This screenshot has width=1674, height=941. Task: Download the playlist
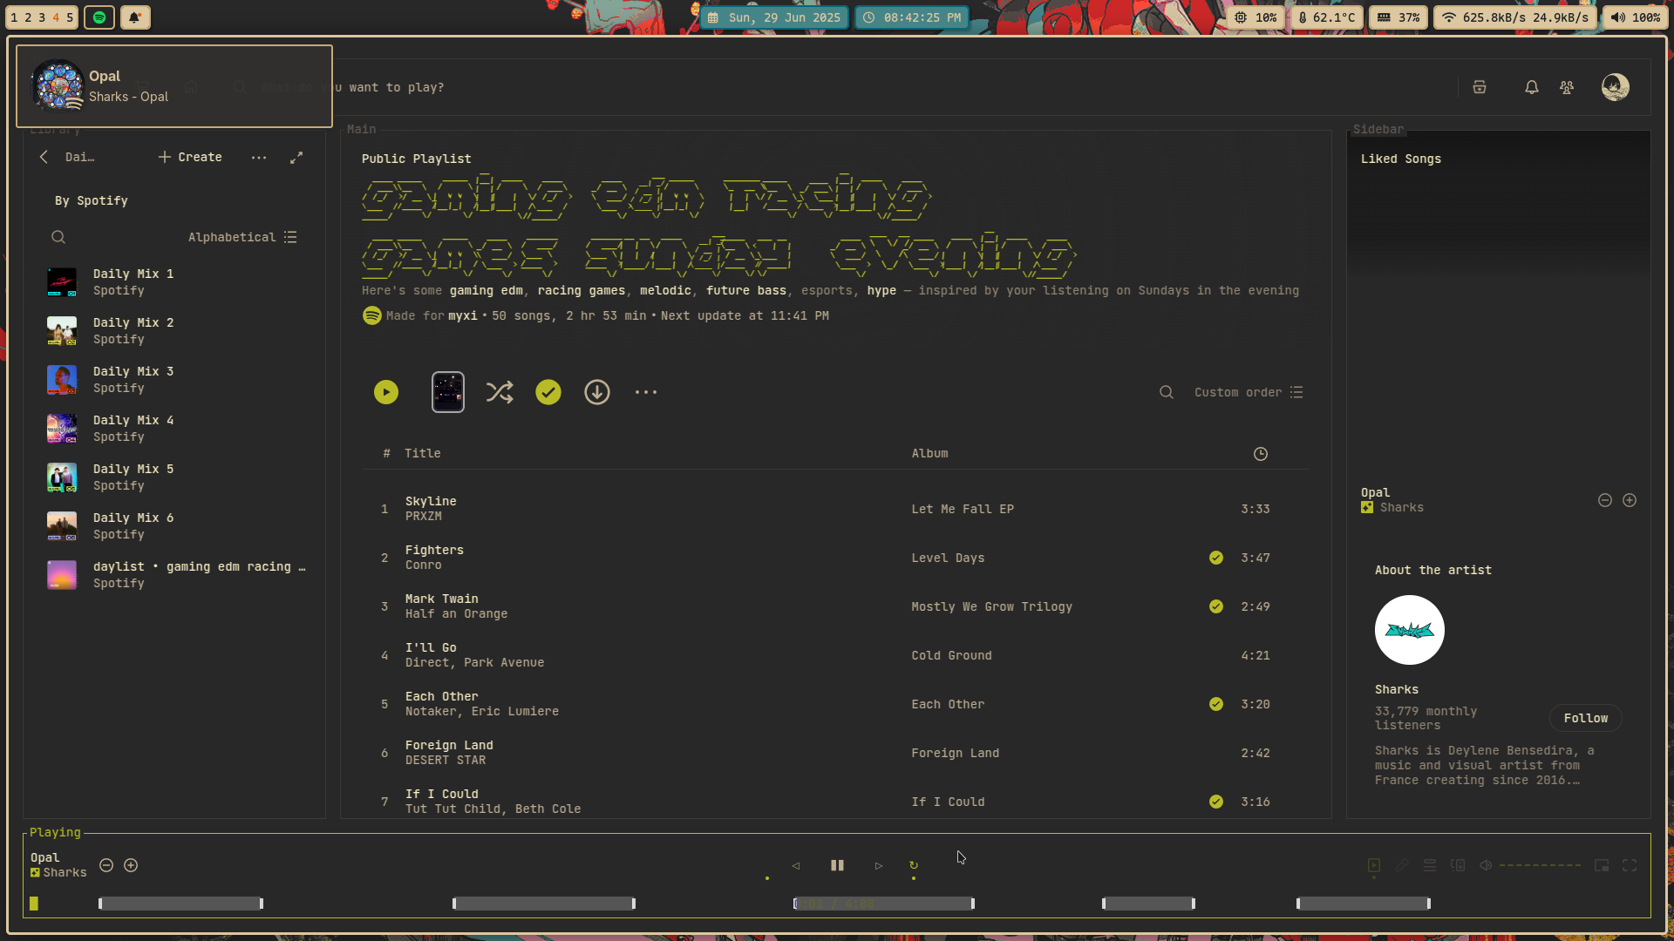[597, 392]
